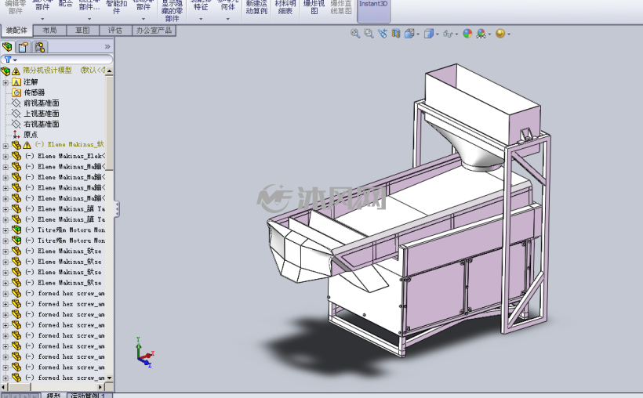This screenshot has height=398, width=643.
Task: Open dropdown arrow under 线性零部件
Action: pos(89,19)
